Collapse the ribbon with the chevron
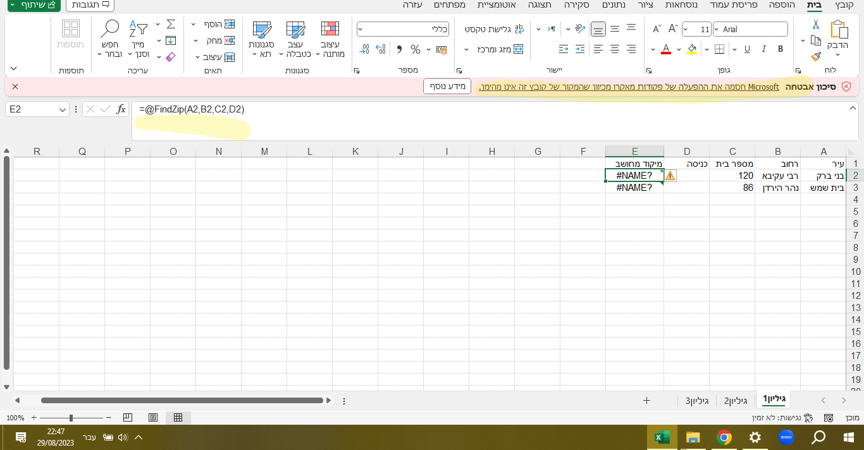864x450 pixels. coord(14,68)
